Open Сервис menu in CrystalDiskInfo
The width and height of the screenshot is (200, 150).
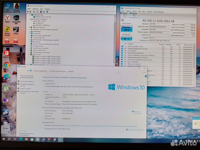pyautogui.click(x=134, y=11)
